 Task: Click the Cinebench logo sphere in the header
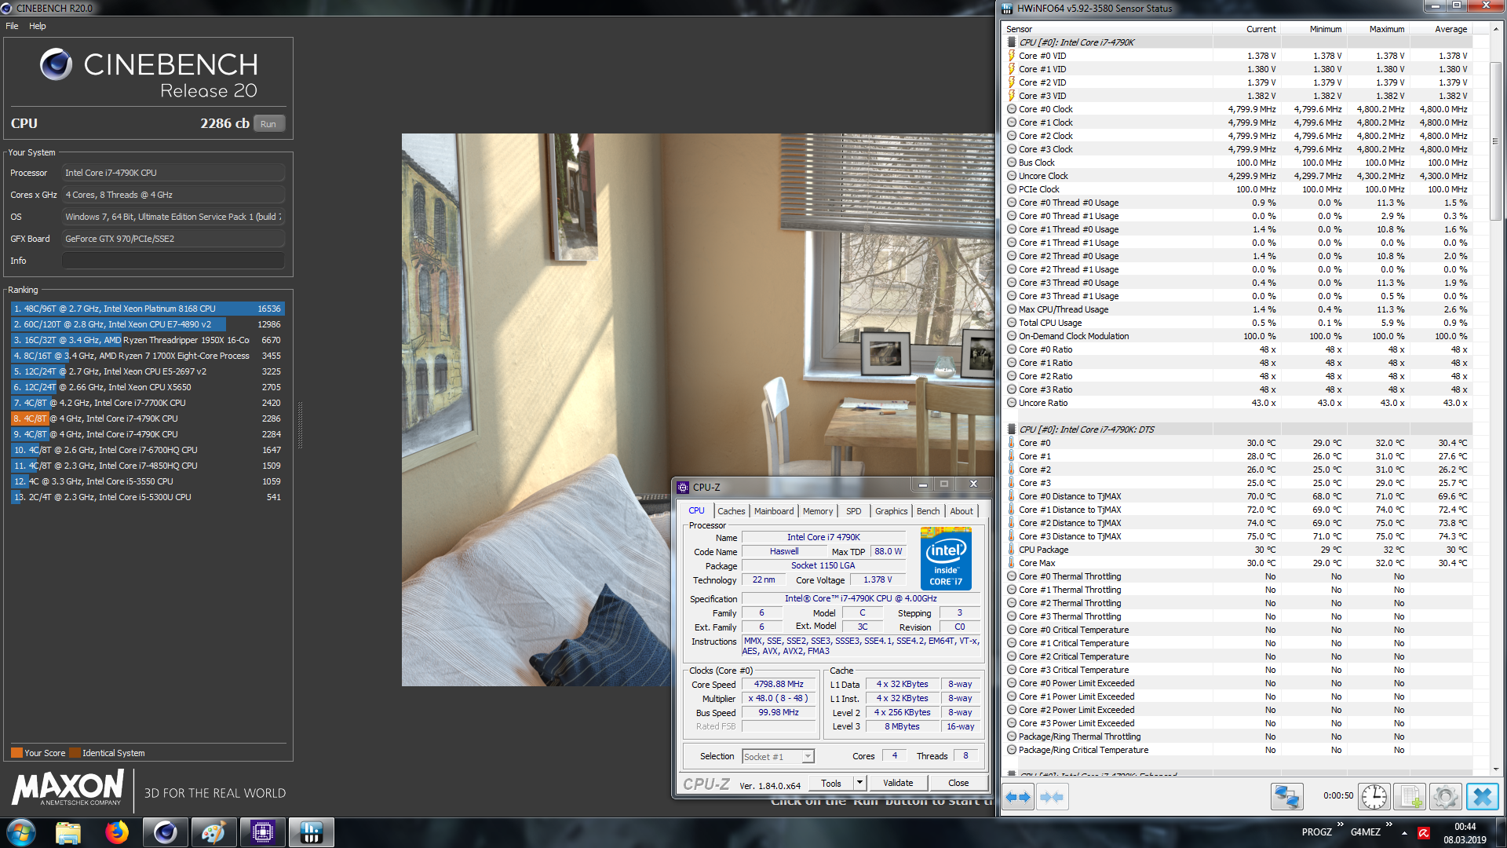pyautogui.click(x=56, y=64)
